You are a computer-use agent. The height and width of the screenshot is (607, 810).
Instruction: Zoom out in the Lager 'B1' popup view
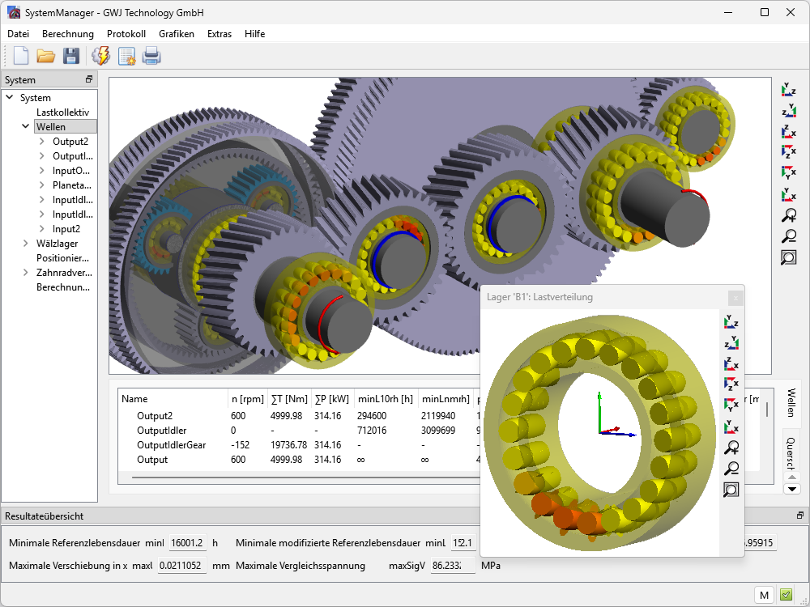coord(731,468)
